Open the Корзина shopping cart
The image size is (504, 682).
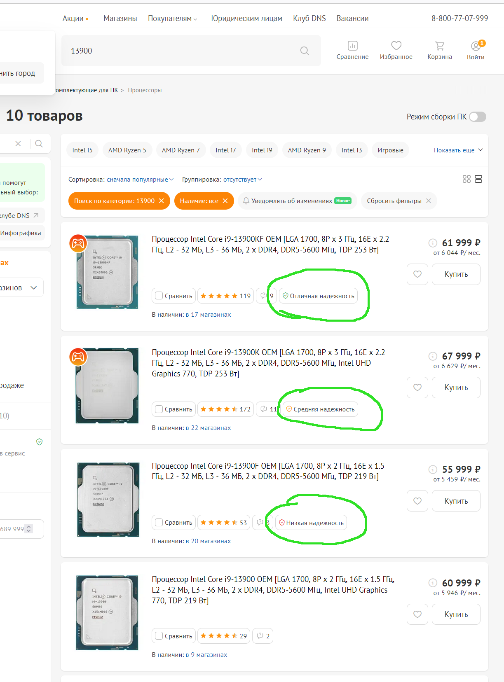tap(440, 50)
